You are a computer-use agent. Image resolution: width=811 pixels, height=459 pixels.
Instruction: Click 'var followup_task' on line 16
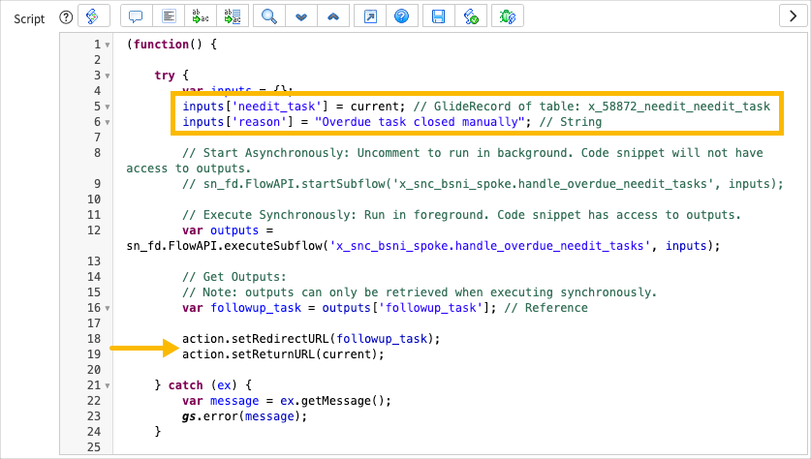click(241, 308)
